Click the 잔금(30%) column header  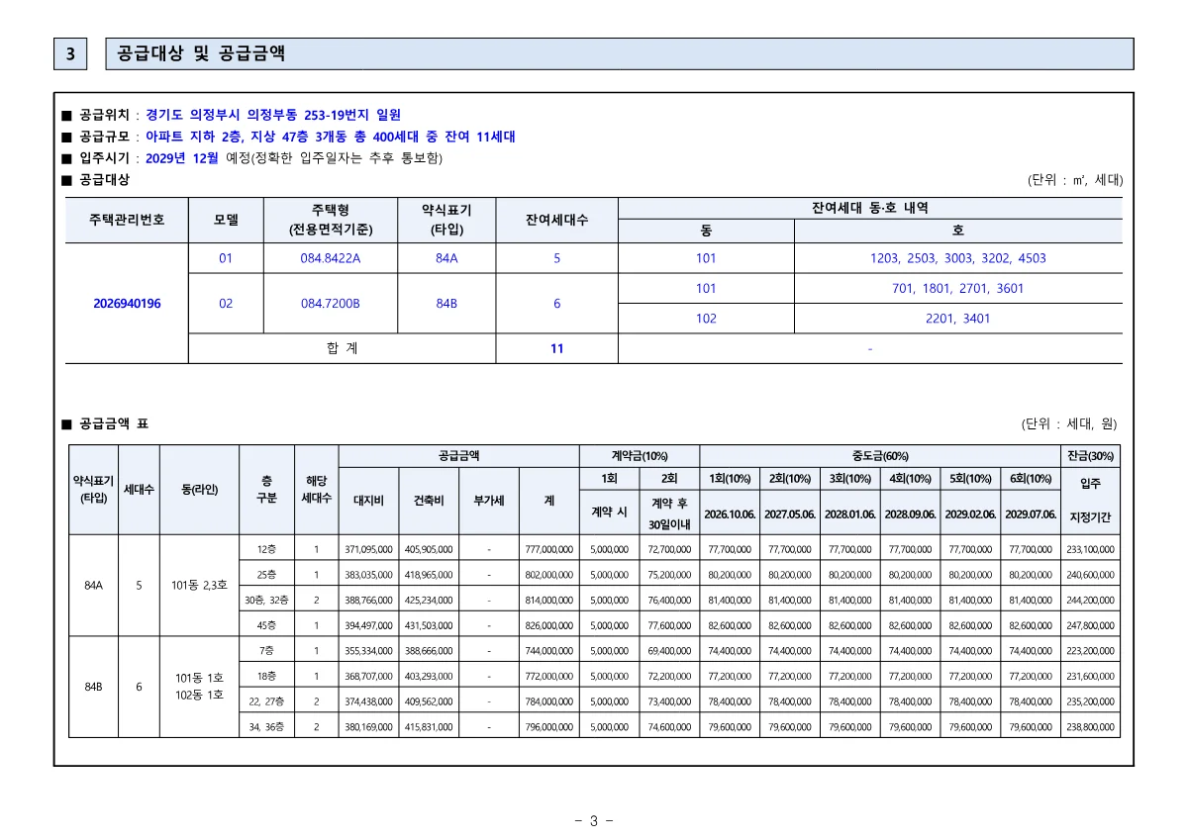[x=1090, y=456]
